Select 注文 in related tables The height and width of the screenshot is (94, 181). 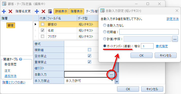click(x=7, y=70)
